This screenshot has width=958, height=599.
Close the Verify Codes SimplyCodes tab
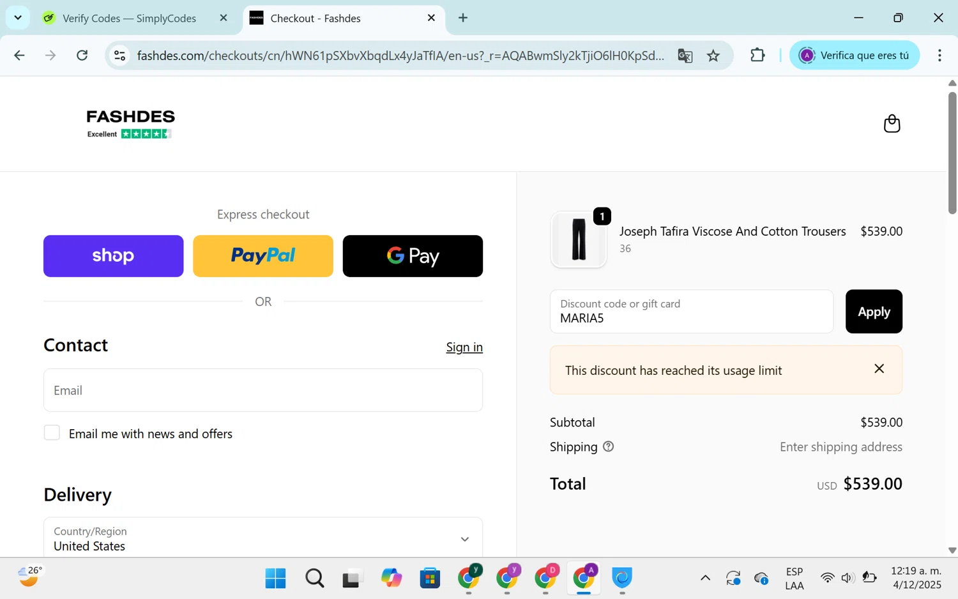tap(224, 18)
